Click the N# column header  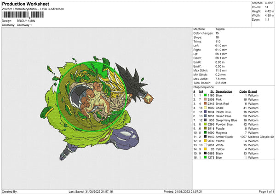(201, 92)
